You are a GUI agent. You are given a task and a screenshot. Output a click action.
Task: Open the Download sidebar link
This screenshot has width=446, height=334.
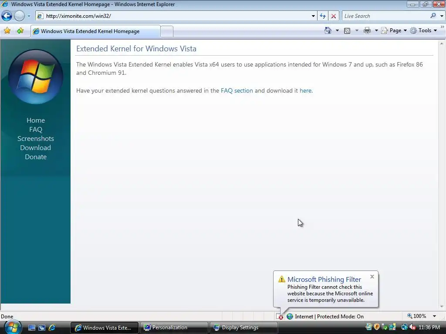pos(36,148)
